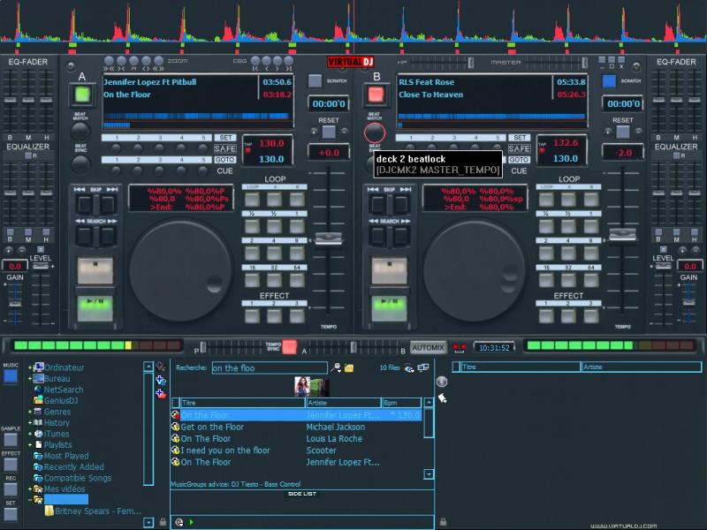The height and width of the screenshot is (530, 707).
Task: Click the Beat Match knob on deck B
Action: pyautogui.click(x=375, y=133)
